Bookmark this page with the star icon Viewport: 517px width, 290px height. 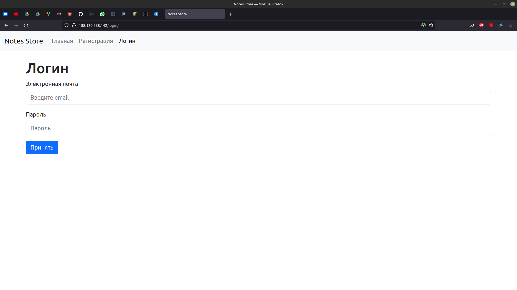coord(431,25)
